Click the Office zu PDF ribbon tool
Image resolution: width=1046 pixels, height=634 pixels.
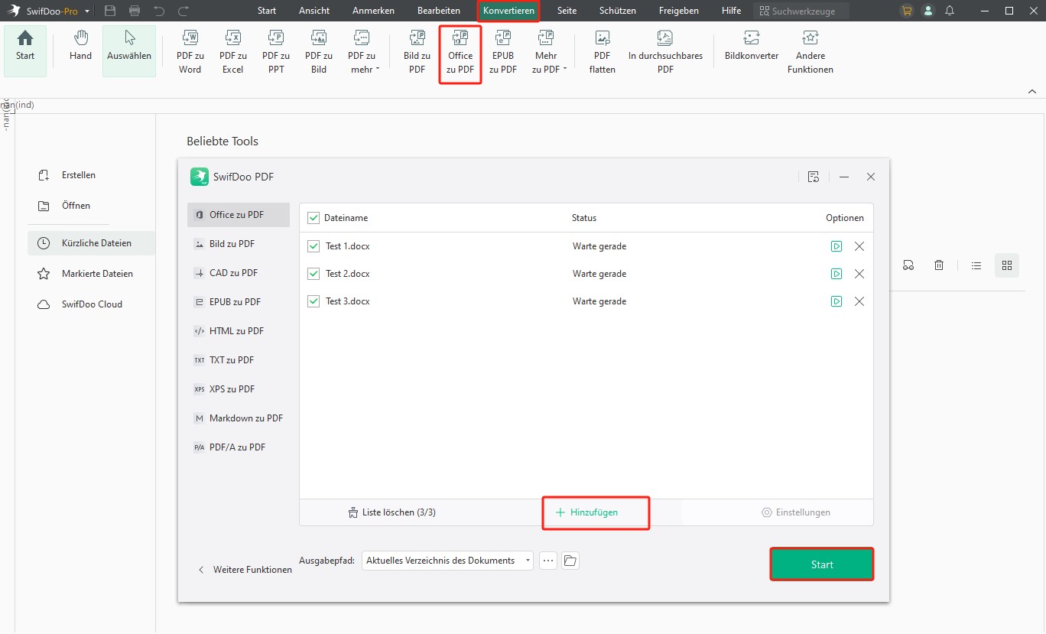point(460,52)
